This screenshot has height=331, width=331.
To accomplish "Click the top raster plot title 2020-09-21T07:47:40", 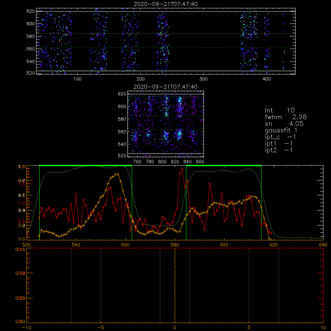I will point(166,4).
